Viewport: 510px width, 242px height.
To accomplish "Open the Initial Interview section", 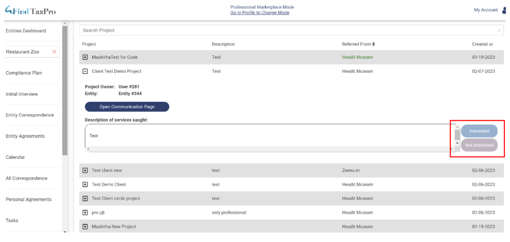I will click(22, 94).
